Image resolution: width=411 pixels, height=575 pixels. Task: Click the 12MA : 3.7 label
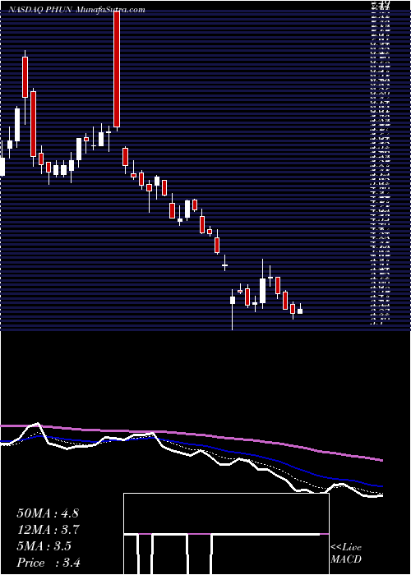48,530
